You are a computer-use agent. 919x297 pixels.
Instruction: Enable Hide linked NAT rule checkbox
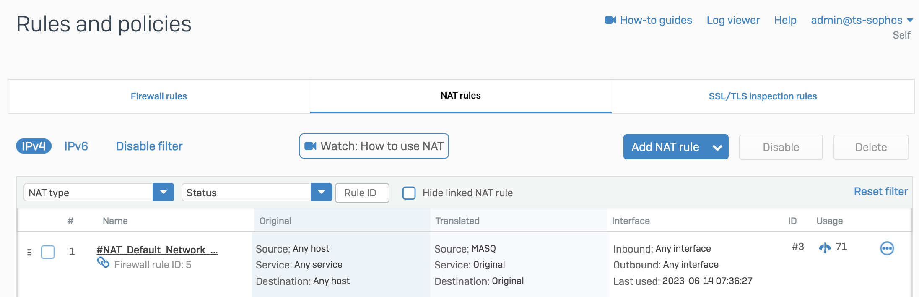(x=409, y=193)
